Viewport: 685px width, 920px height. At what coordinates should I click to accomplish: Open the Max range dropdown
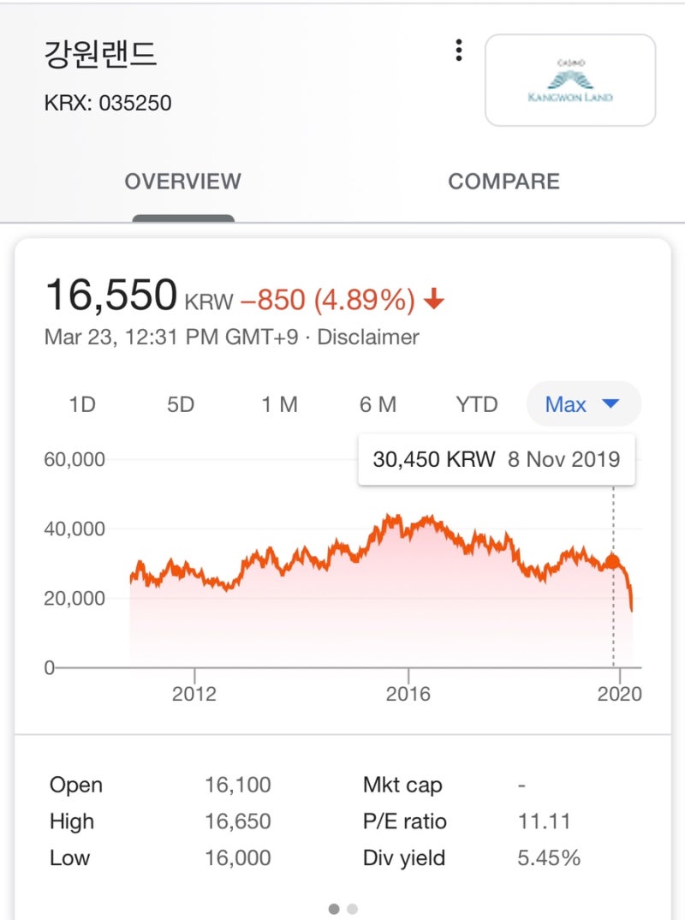582,404
